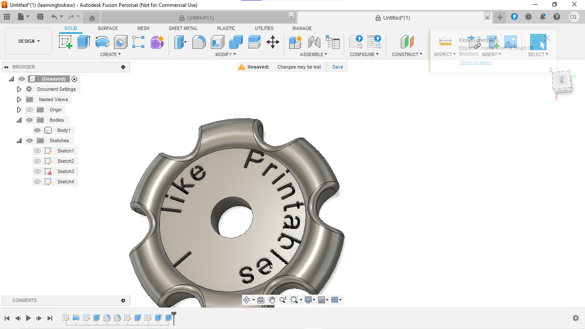585x329 pixels.
Task: Go to the UTILITIES tab
Action: tap(264, 28)
